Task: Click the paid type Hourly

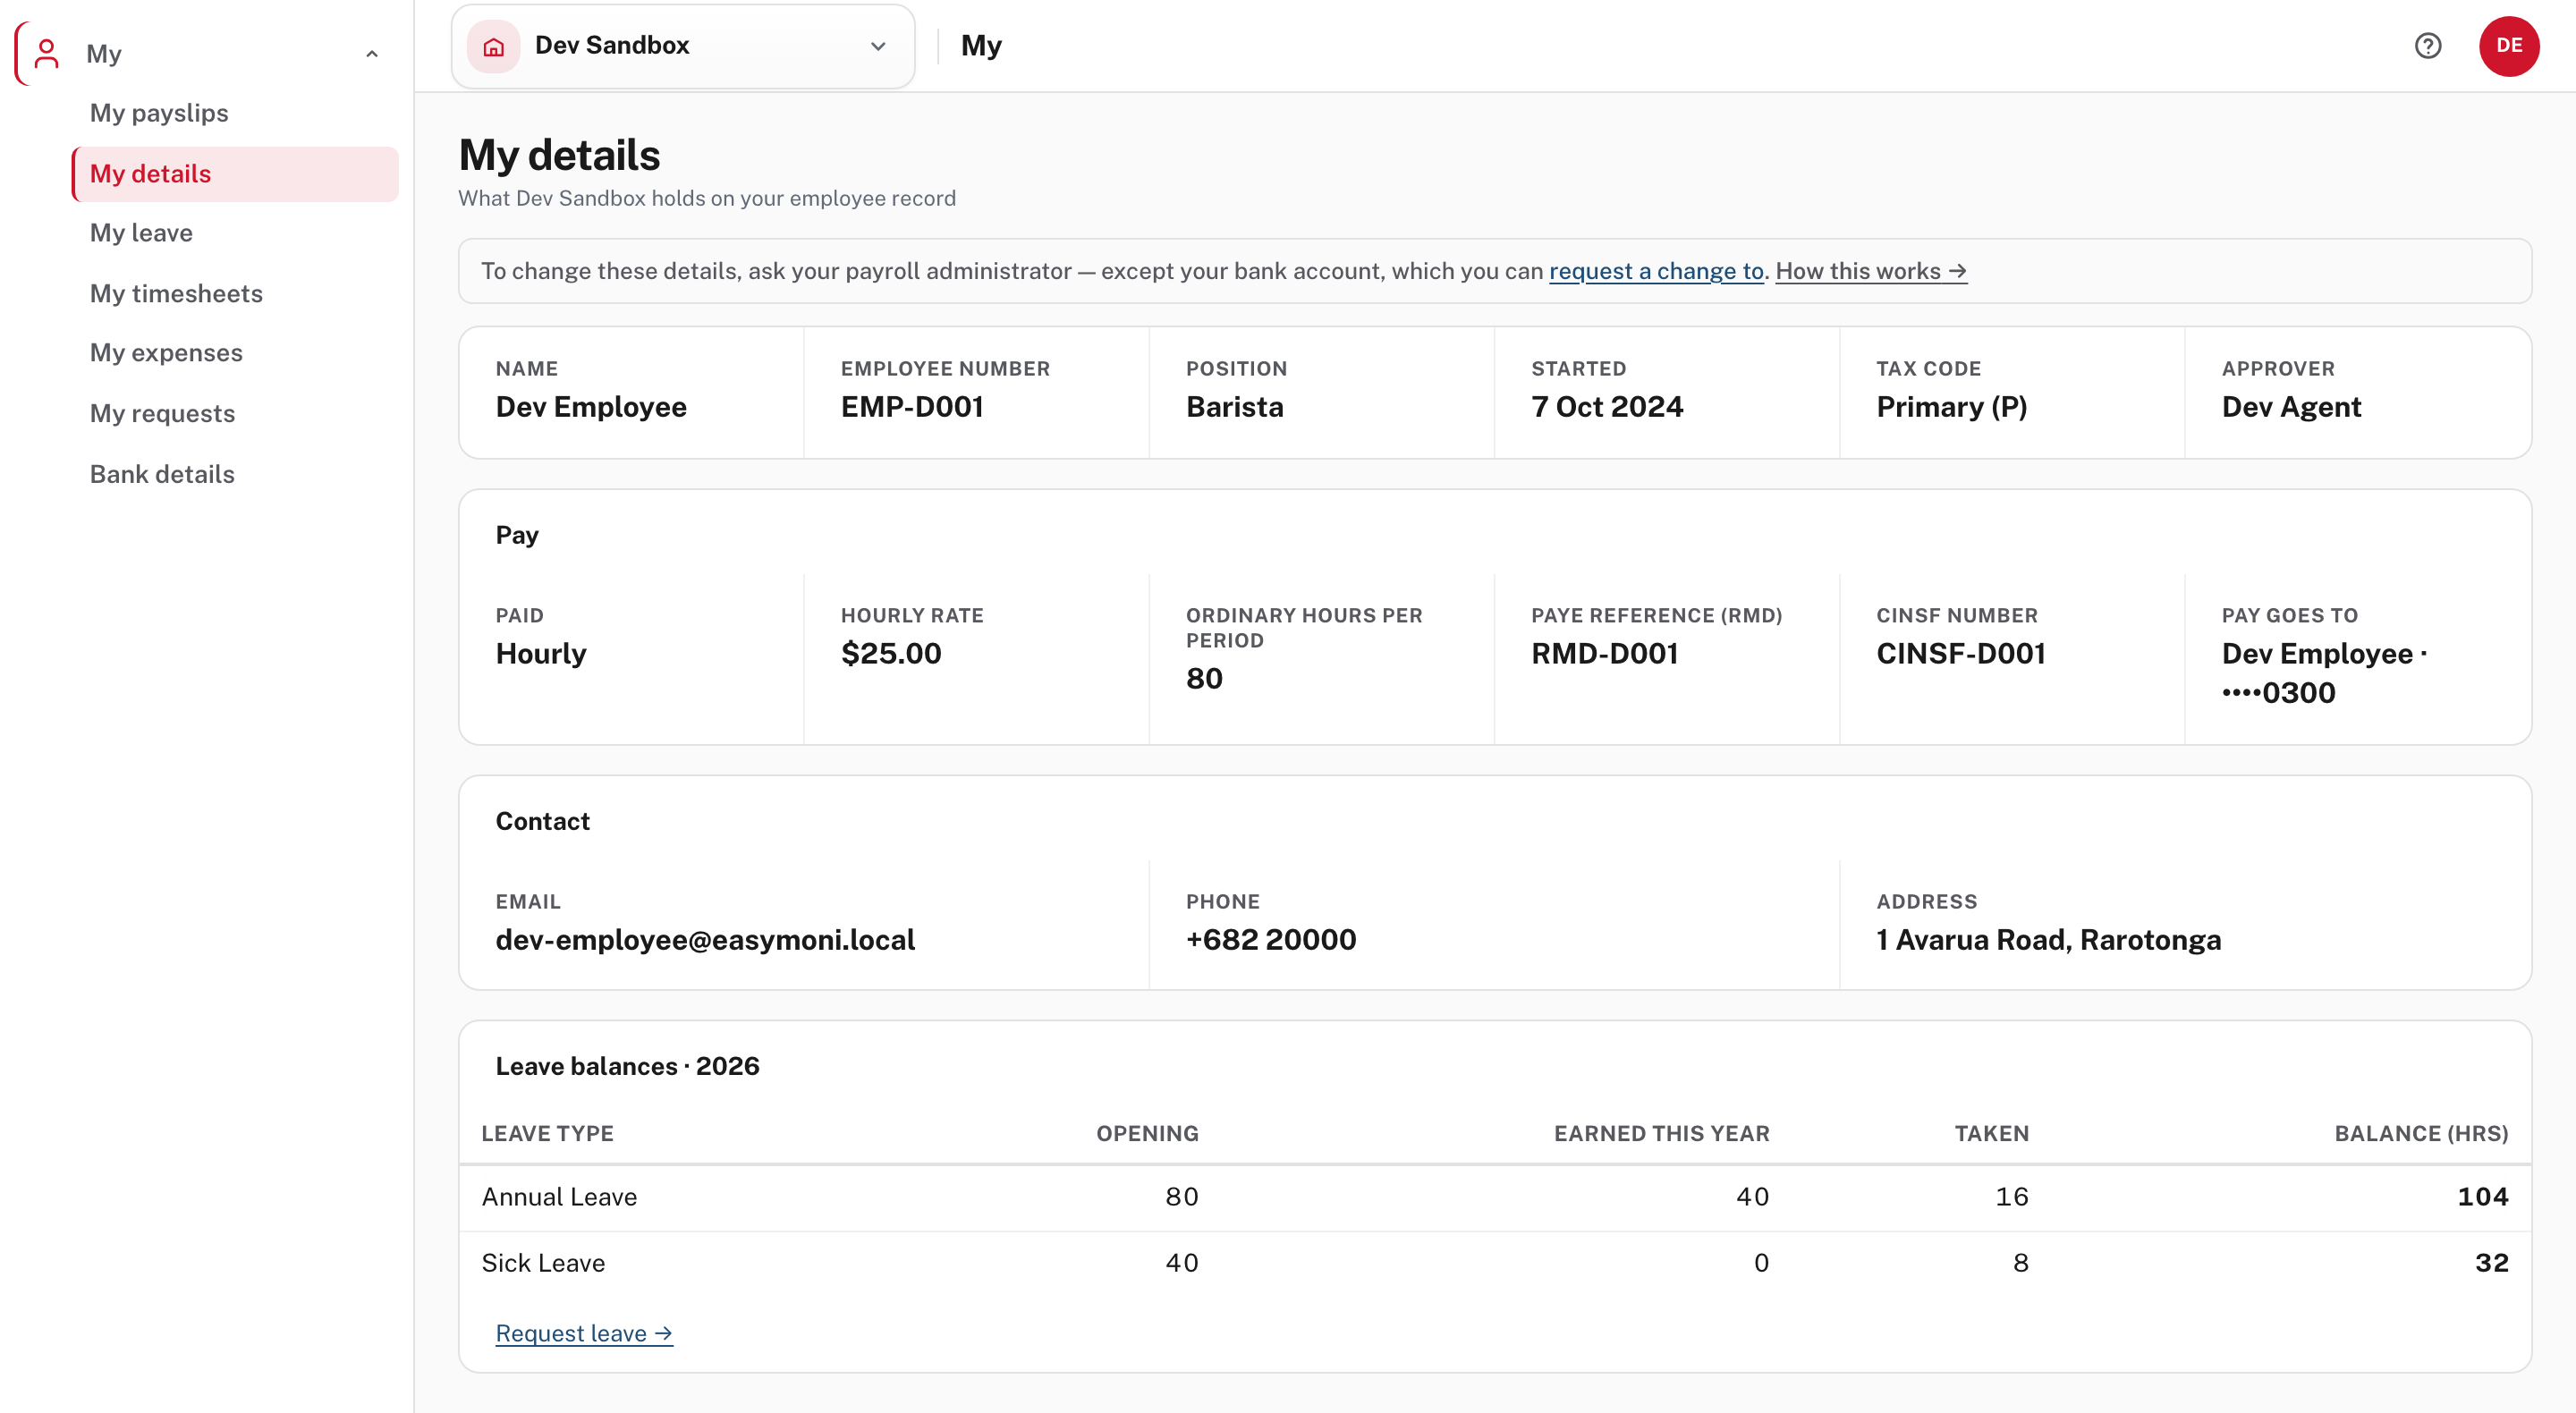Action: tap(541, 654)
